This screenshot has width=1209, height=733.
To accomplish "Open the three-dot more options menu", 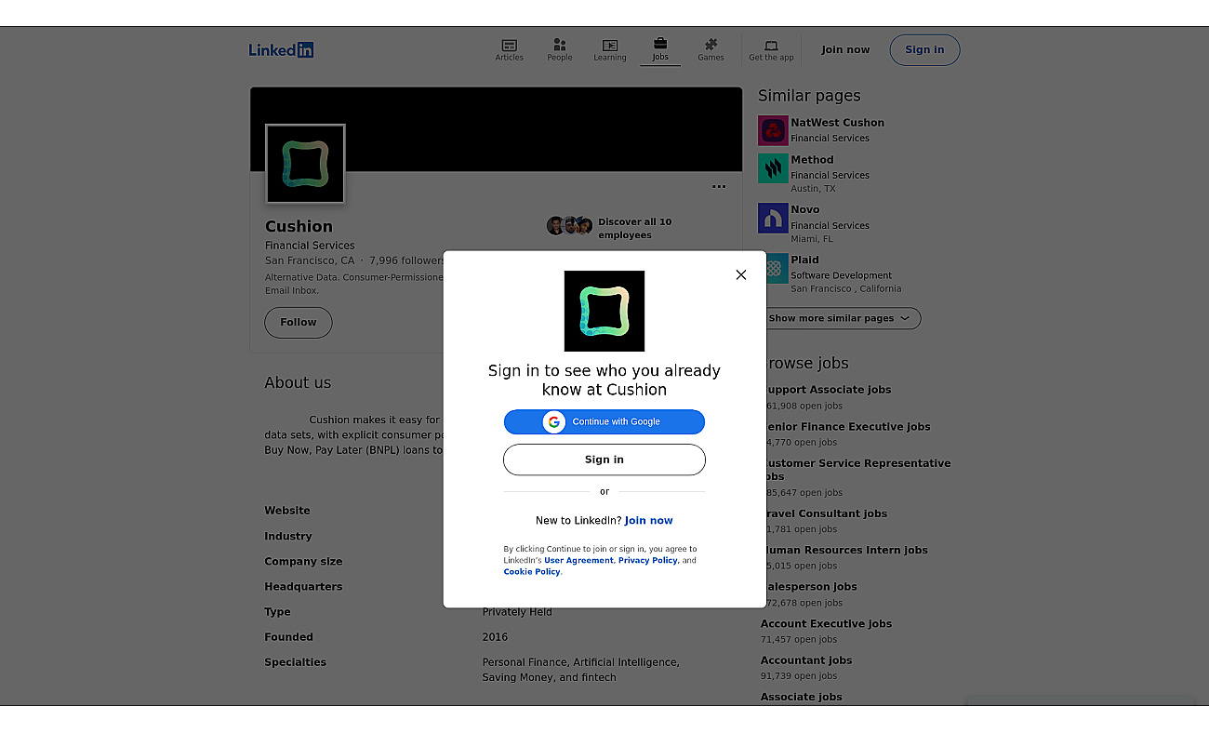I will [719, 186].
